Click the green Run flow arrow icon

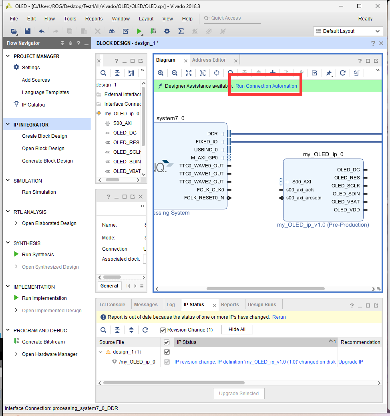pos(139,31)
